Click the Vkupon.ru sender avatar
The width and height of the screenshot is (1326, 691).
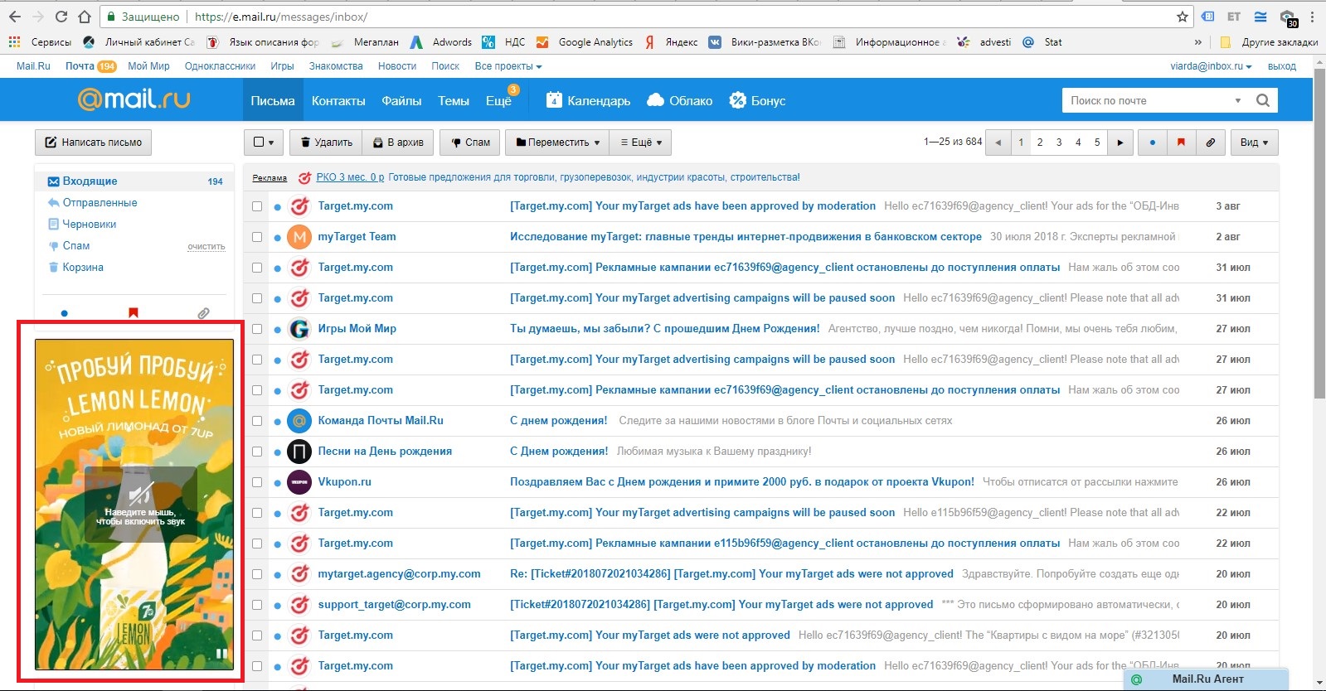click(299, 482)
